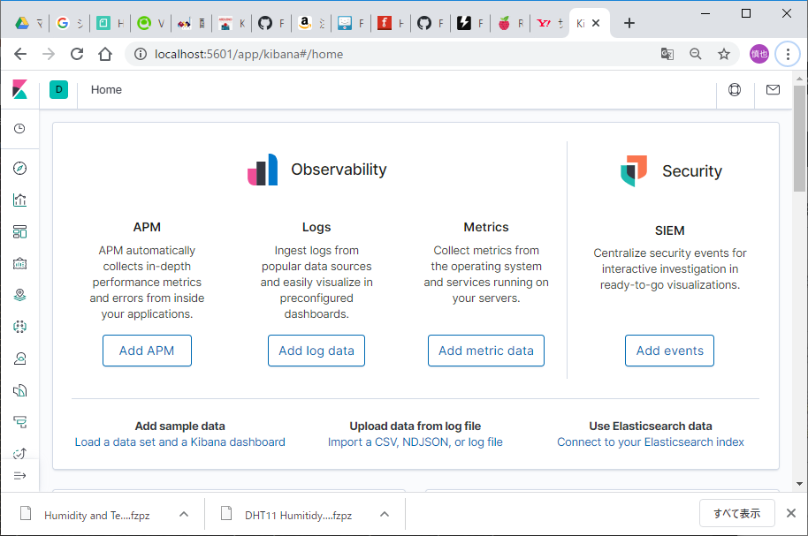
Task: View site information icon in address bar
Action: 141,54
